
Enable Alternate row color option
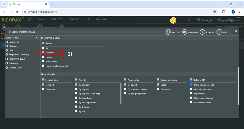coord(191,89)
